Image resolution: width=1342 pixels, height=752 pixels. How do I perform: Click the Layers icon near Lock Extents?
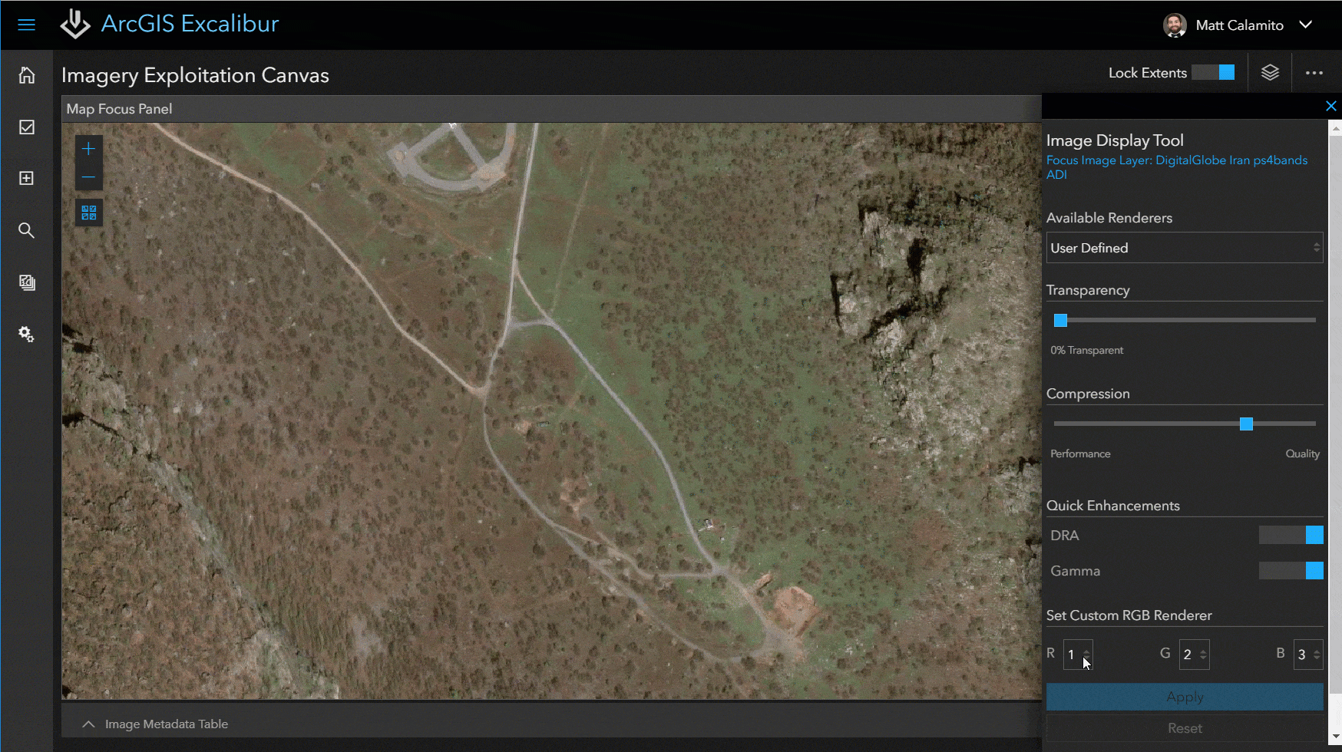pyautogui.click(x=1270, y=71)
